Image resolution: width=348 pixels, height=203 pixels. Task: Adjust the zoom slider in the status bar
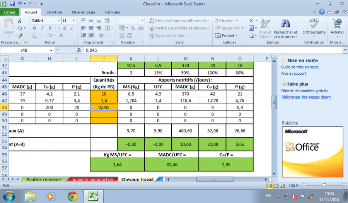coord(324,186)
